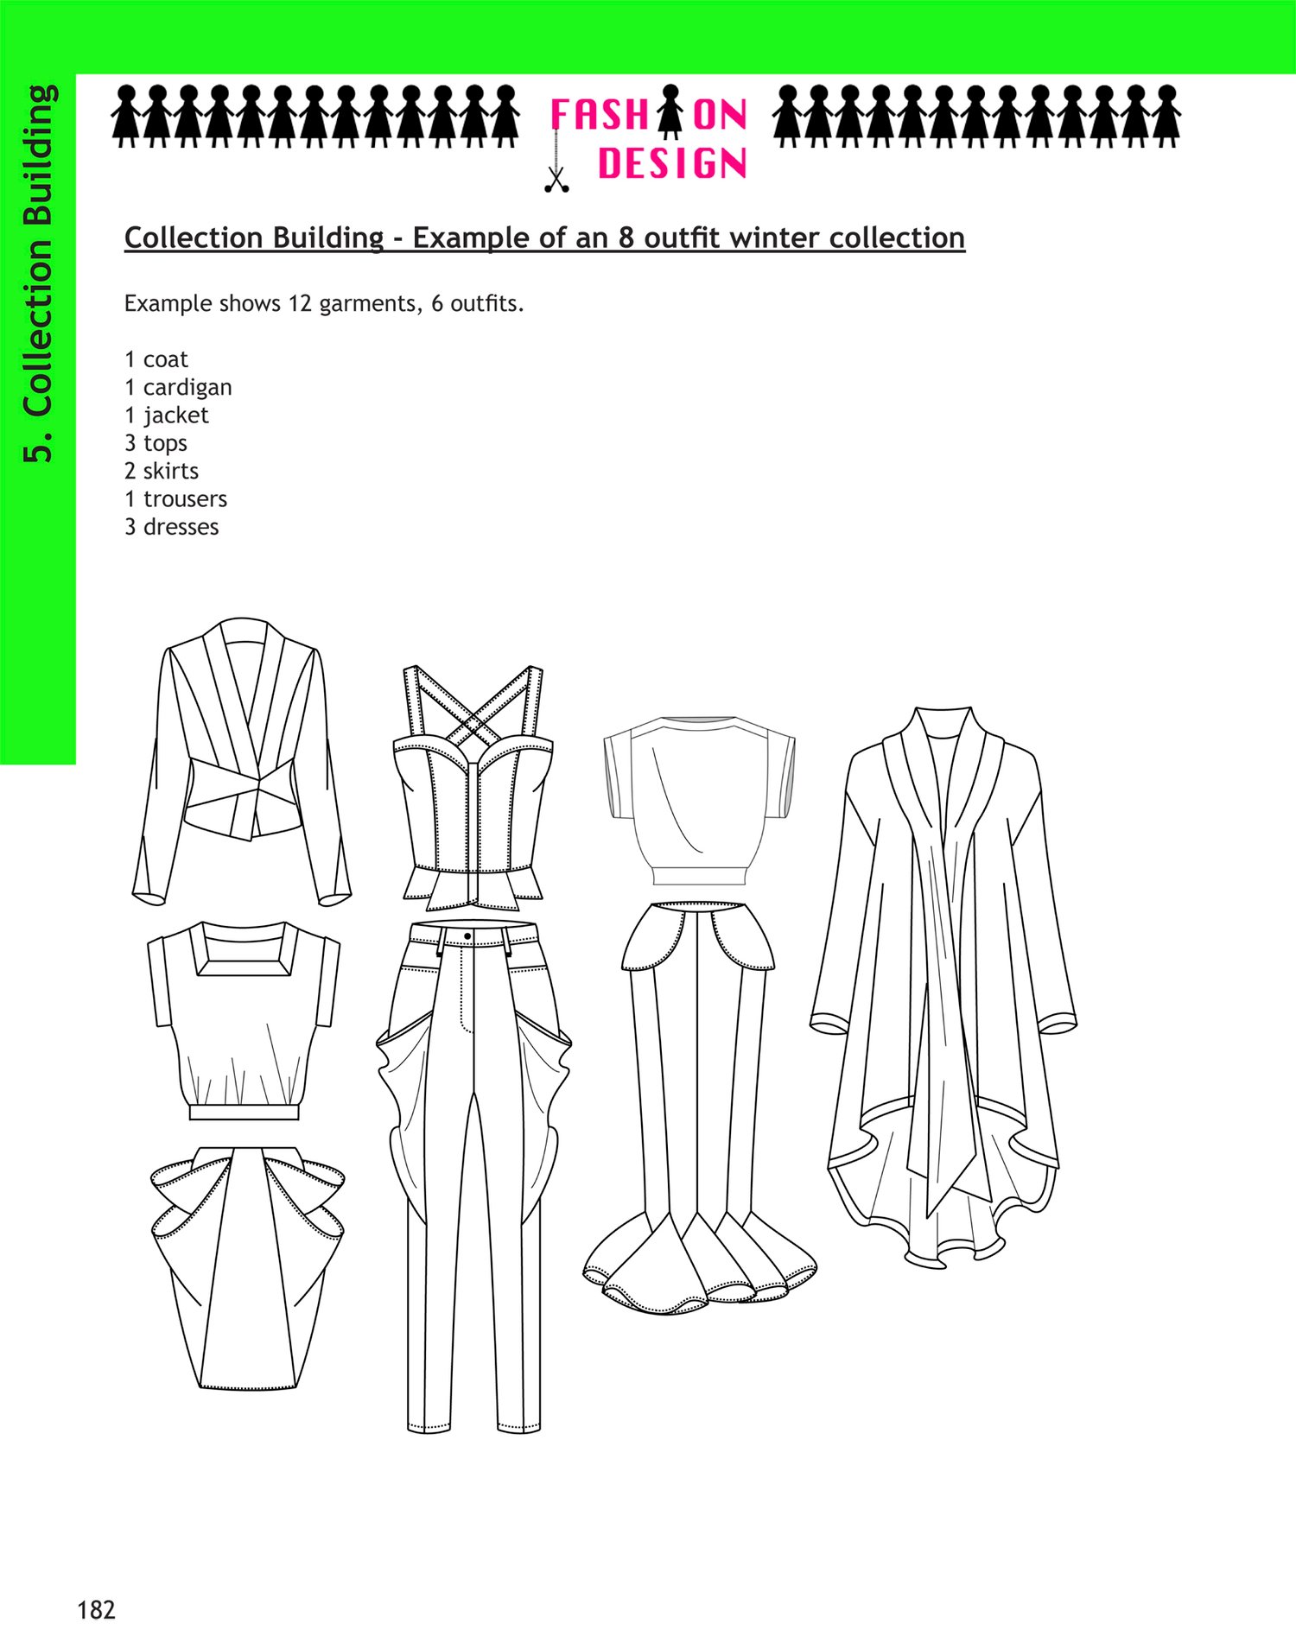Click the page number 182

point(96,1610)
